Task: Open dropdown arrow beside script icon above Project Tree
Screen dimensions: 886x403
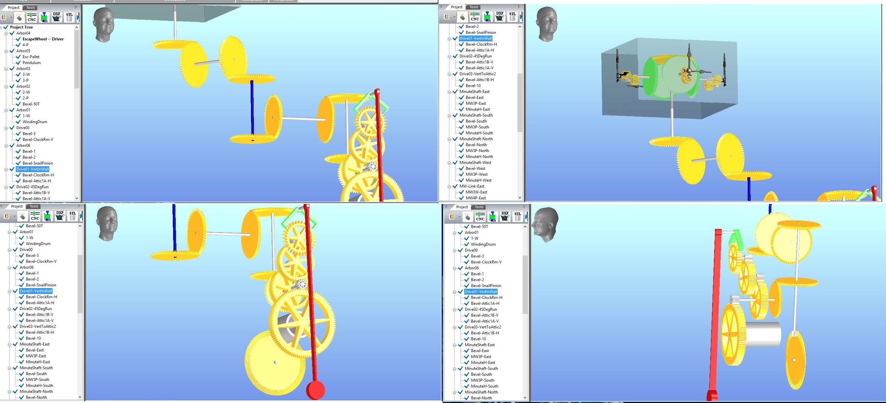Action: [11, 17]
